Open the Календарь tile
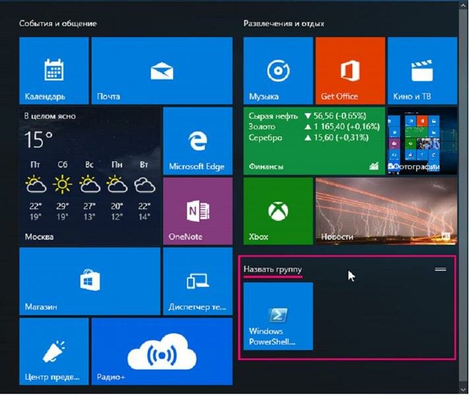 (54, 71)
